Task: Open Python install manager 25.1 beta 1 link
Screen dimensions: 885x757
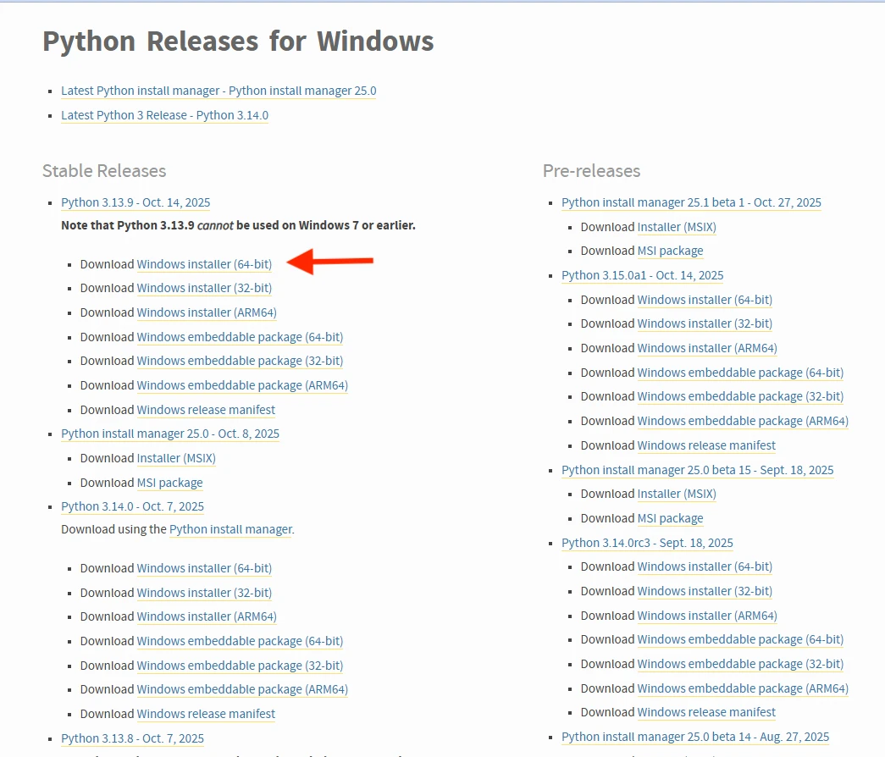Action: coord(691,202)
